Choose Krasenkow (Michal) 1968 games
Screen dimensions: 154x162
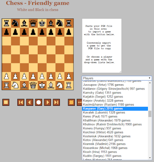(115, 148)
